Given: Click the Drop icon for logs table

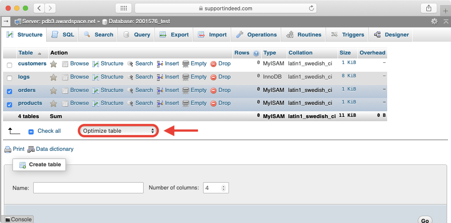Looking at the screenshot, I should [213, 77].
